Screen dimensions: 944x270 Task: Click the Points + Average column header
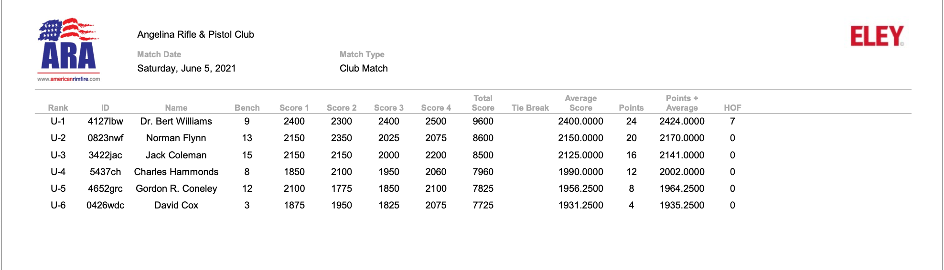[682, 103]
